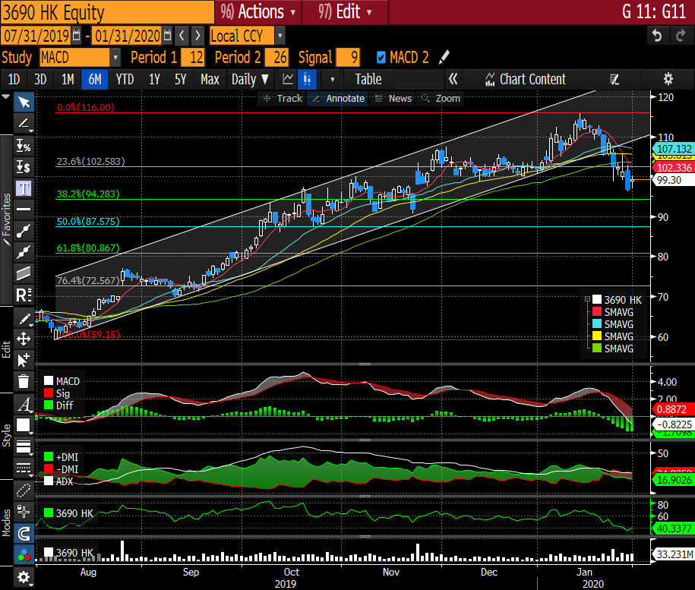Toggle the Track crosshair option
The image size is (695, 590).
pyautogui.click(x=283, y=99)
